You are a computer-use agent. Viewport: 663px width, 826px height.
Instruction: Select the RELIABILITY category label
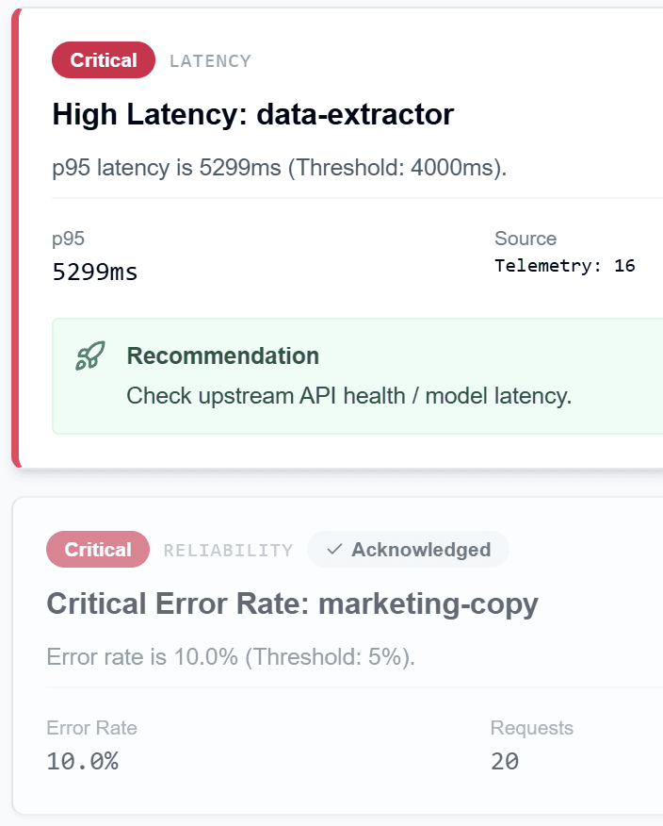[x=228, y=551]
